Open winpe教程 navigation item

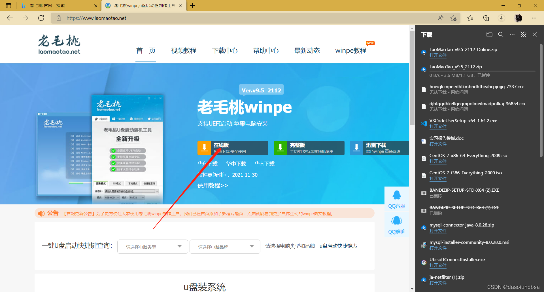(351, 51)
